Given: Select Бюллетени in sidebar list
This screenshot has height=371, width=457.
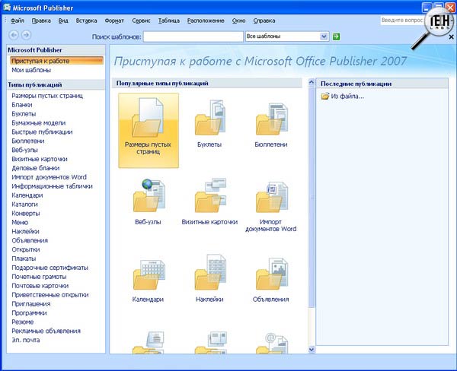Looking at the screenshot, I should point(28,141).
